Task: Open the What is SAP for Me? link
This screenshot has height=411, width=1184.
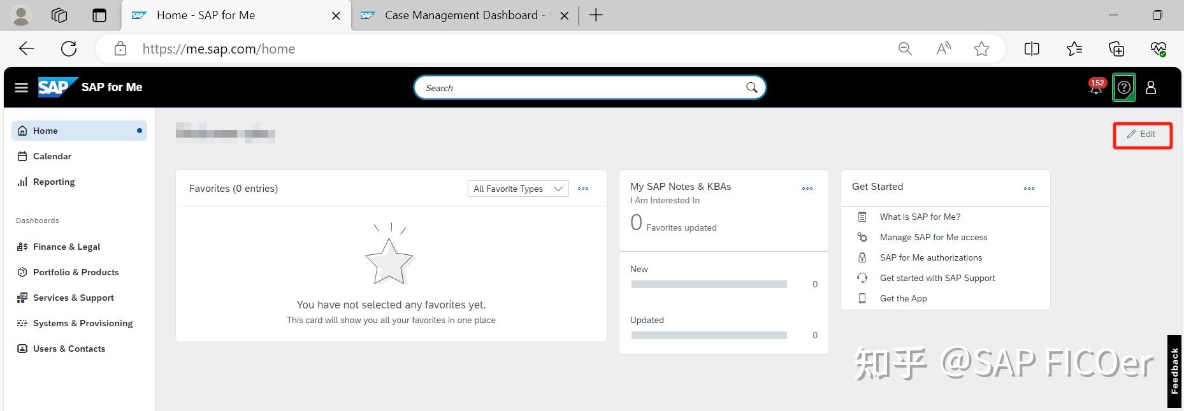Action: click(x=920, y=217)
